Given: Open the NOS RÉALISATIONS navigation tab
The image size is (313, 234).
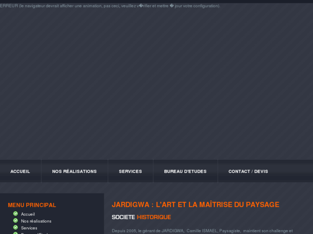Looking at the screenshot, I should [x=74, y=171].
